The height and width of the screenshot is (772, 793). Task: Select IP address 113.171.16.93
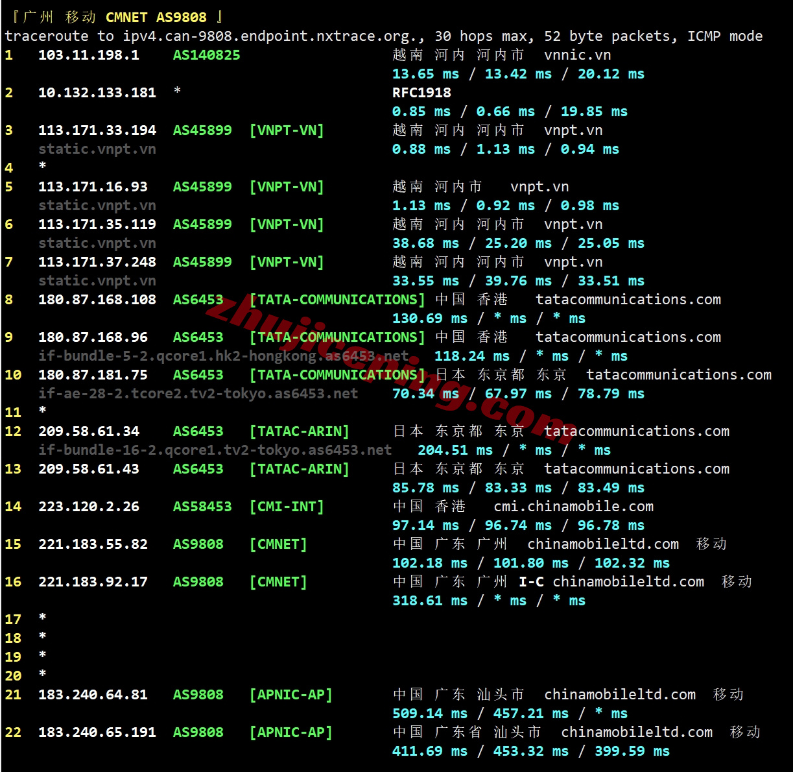pyautogui.click(x=93, y=187)
